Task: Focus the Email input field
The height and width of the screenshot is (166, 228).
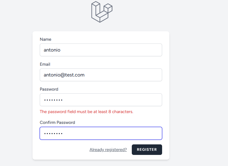Action: coord(101,75)
